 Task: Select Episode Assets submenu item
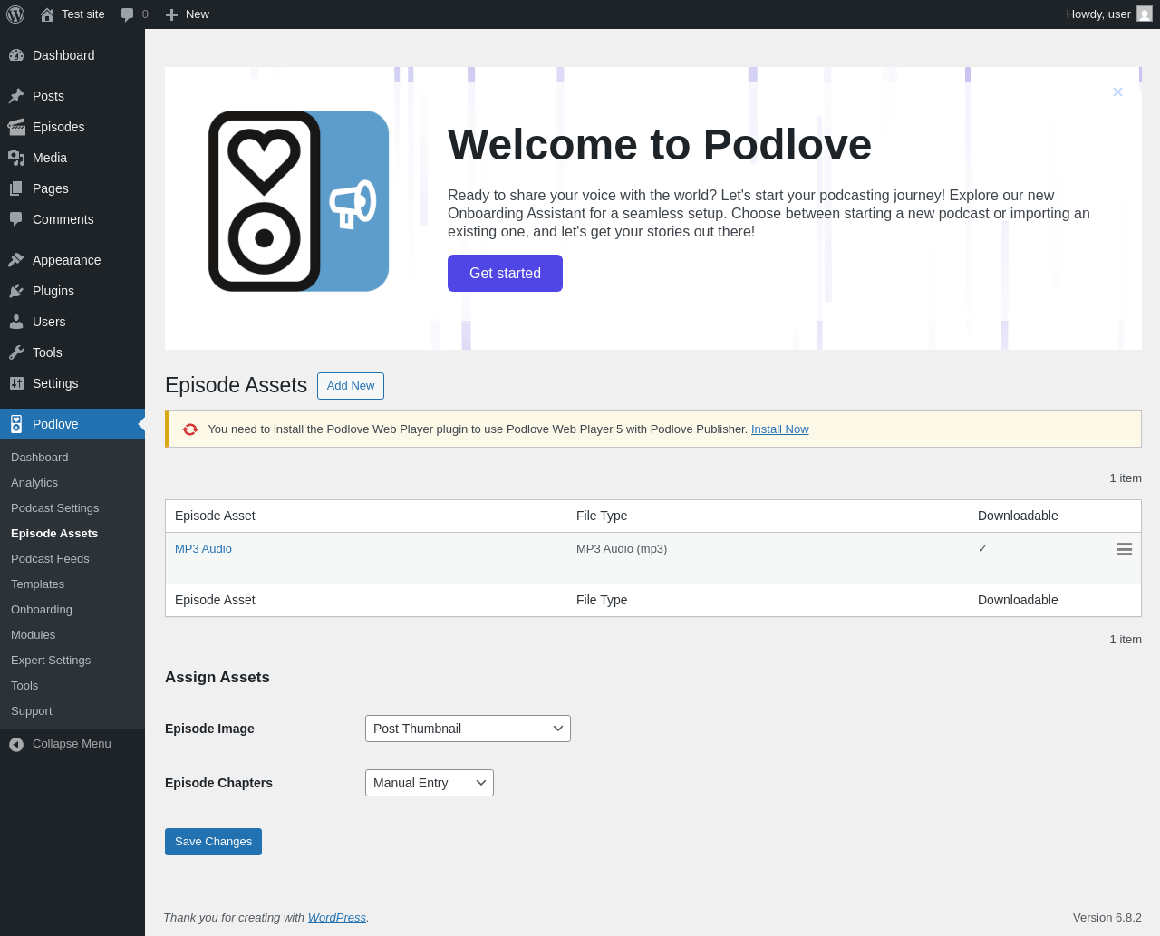pos(54,534)
